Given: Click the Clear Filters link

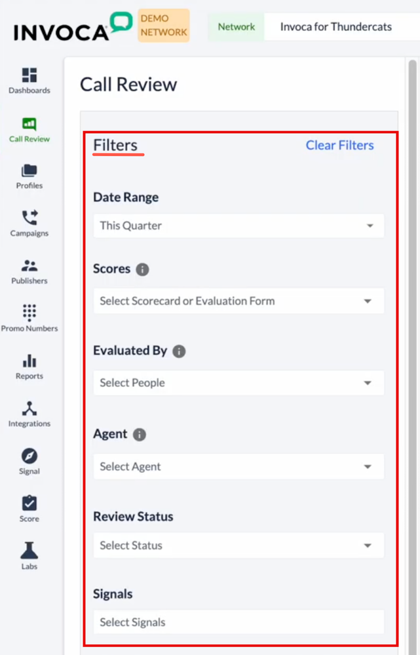Looking at the screenshot, I should coord(339,146).
